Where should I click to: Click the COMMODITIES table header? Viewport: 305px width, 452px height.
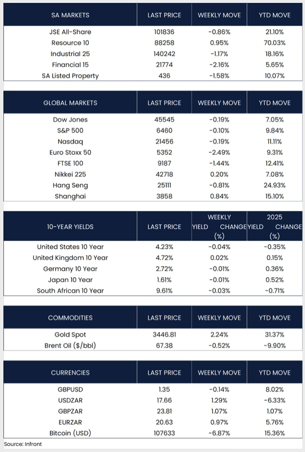[70, 318]
